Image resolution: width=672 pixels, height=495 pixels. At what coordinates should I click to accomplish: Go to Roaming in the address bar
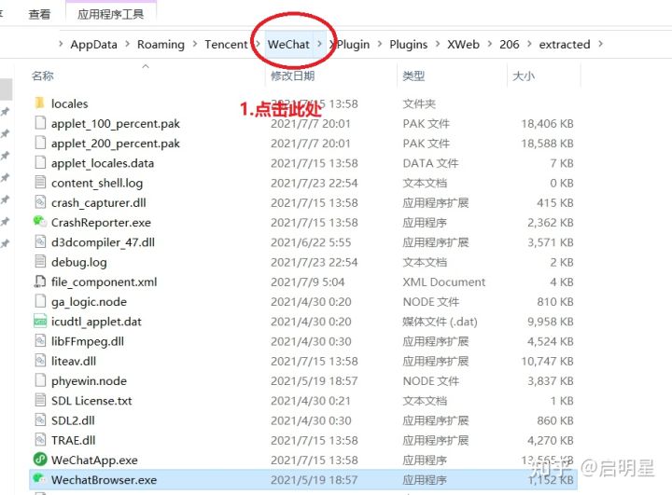point(161,44)
